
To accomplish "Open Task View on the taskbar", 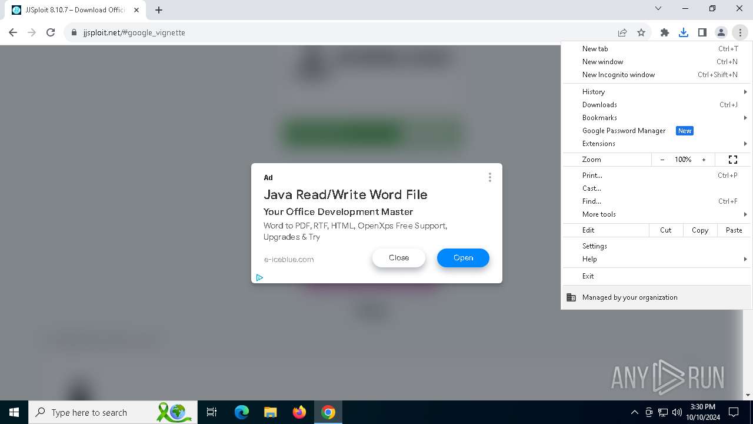I will (x=212, y=412).
